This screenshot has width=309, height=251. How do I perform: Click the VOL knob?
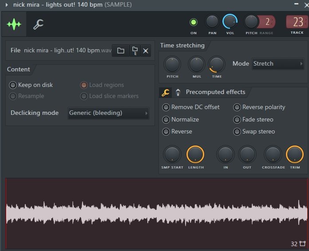[x=230, y=21]
